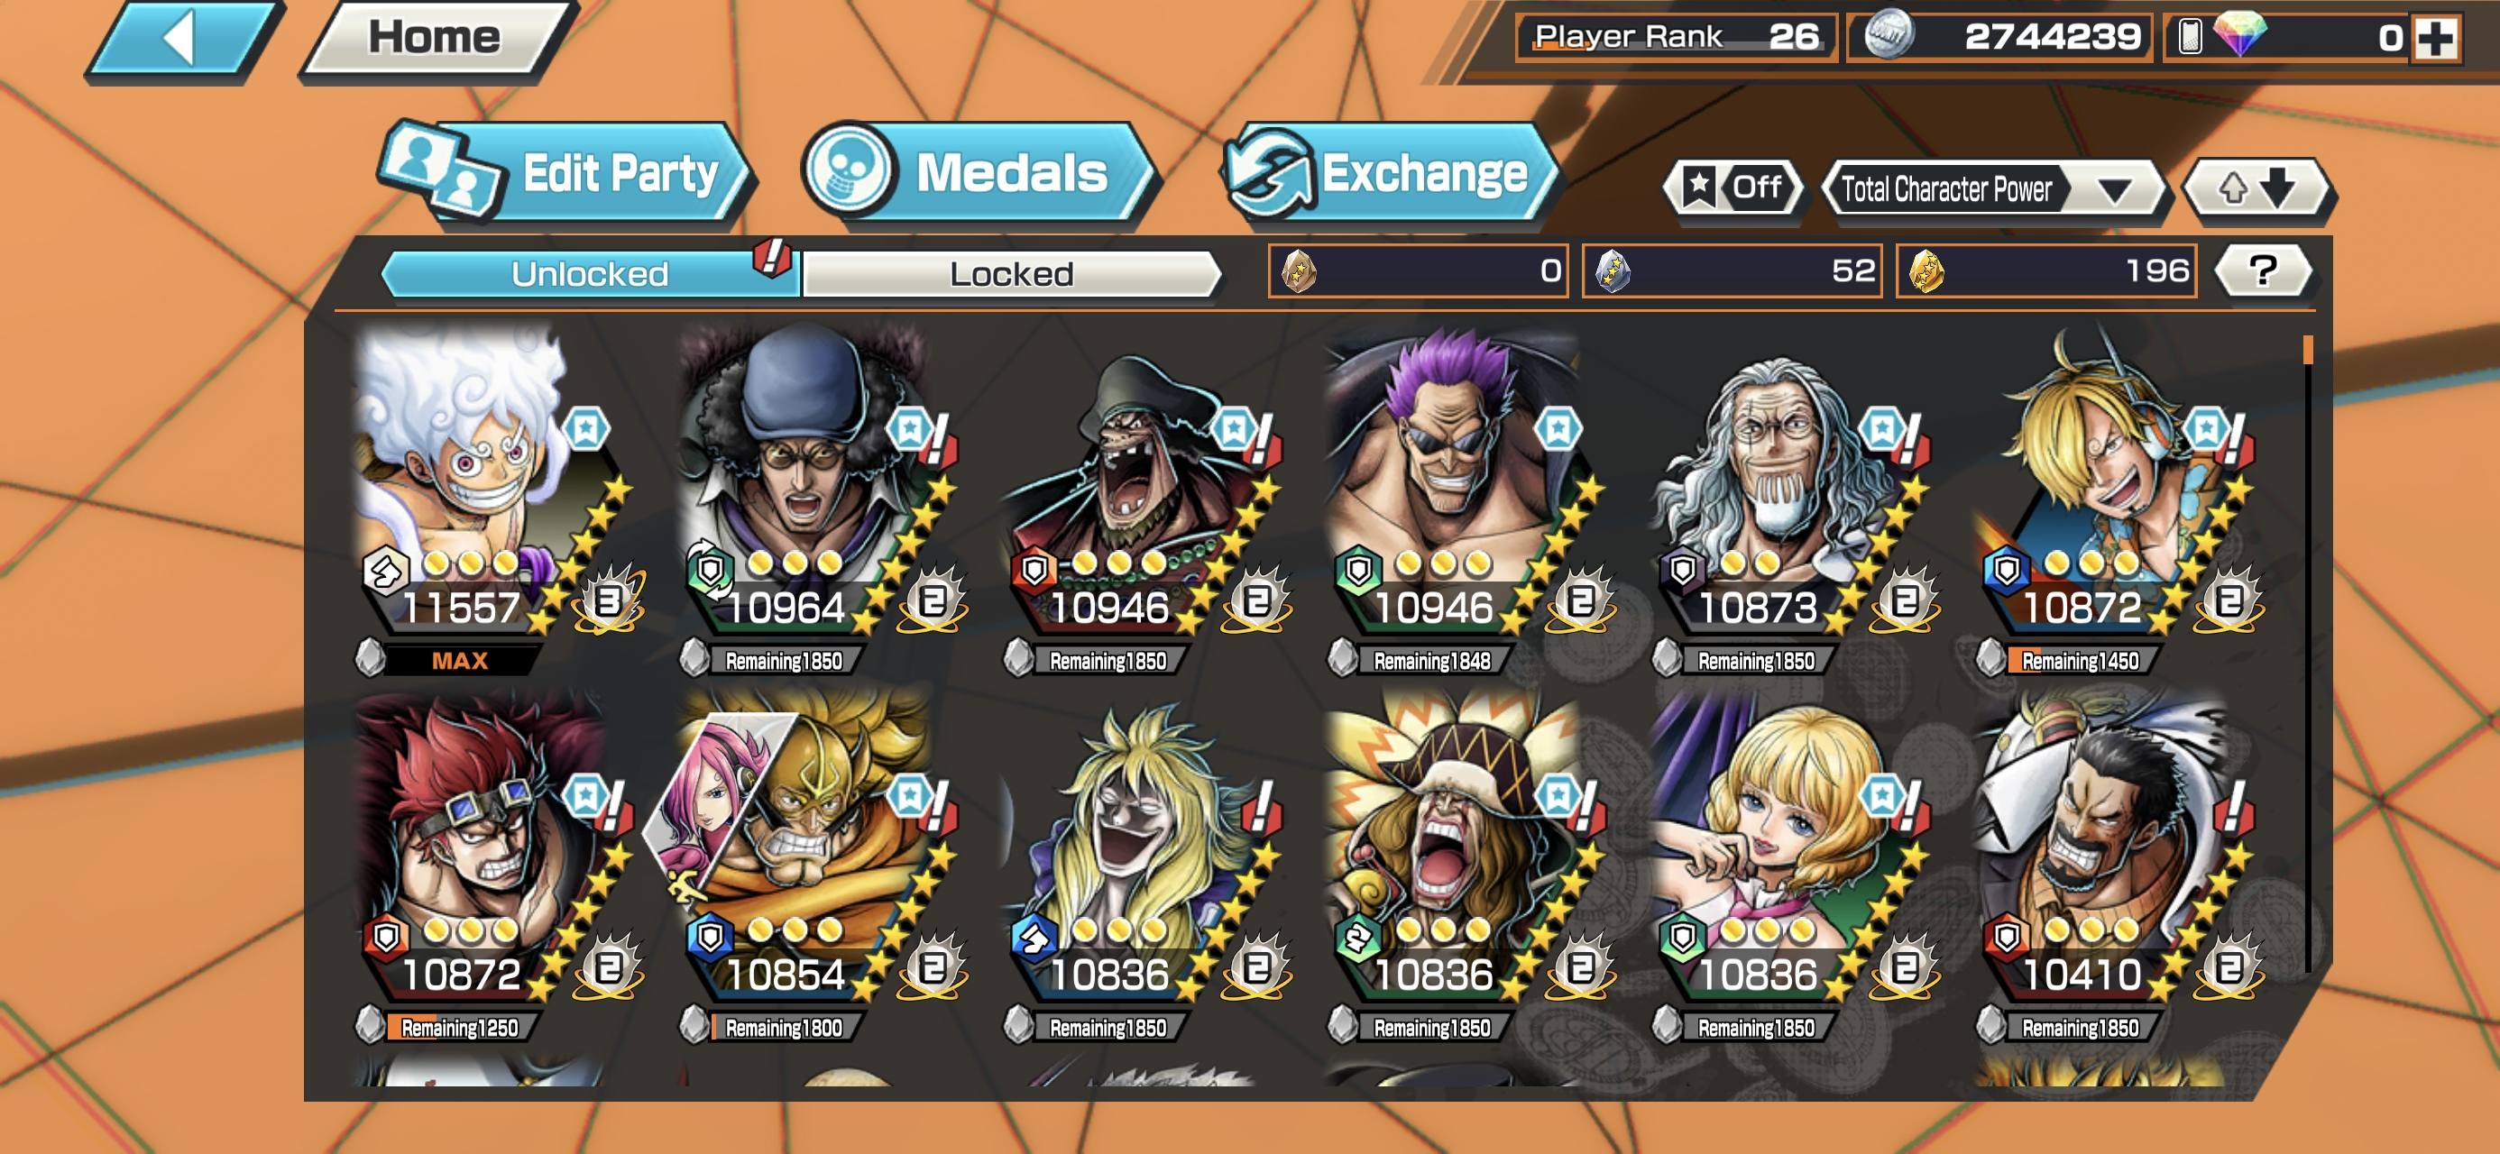
Task: Toggle ascending descending sort order arrows
Action: pos(2257,188)
